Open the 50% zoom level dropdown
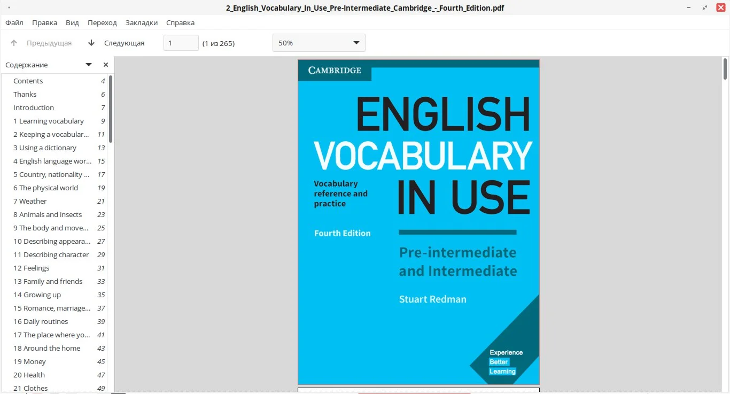730x394 pixels. (319, 43)
